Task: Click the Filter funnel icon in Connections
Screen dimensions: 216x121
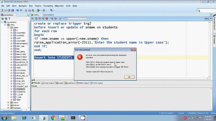Action: (x=9, y=18)
